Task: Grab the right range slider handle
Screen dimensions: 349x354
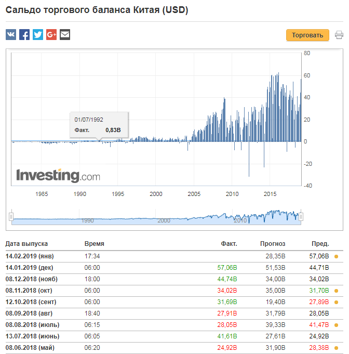Action: [301, 217]
